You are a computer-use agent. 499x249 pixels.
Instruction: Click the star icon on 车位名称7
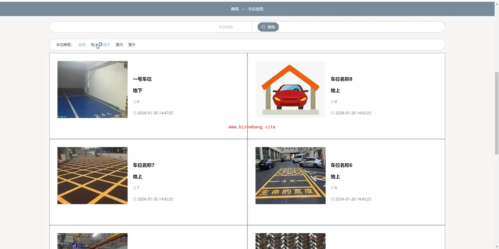click(135, 188)
